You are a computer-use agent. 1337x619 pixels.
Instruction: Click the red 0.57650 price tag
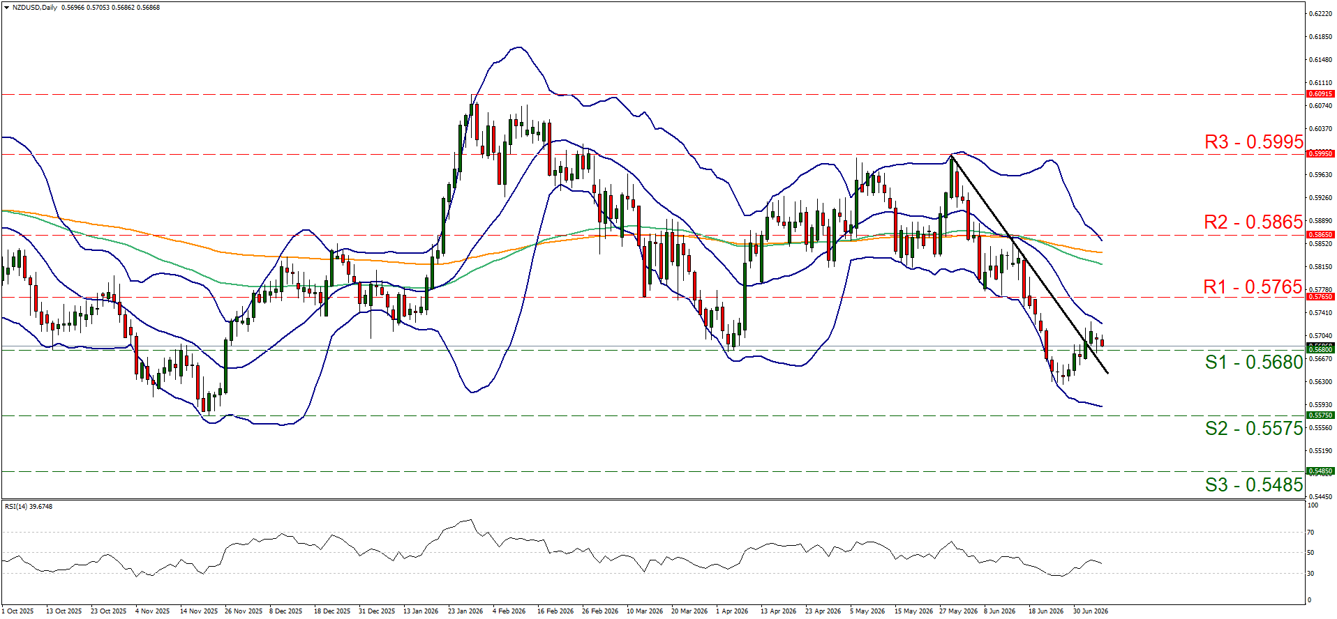1320,297
